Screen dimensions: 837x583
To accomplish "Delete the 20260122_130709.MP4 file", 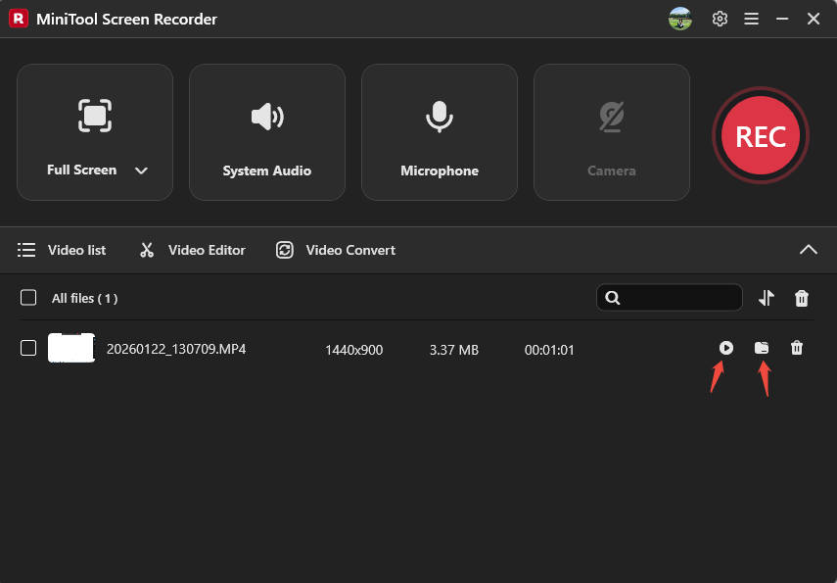I will coord(798,348).
